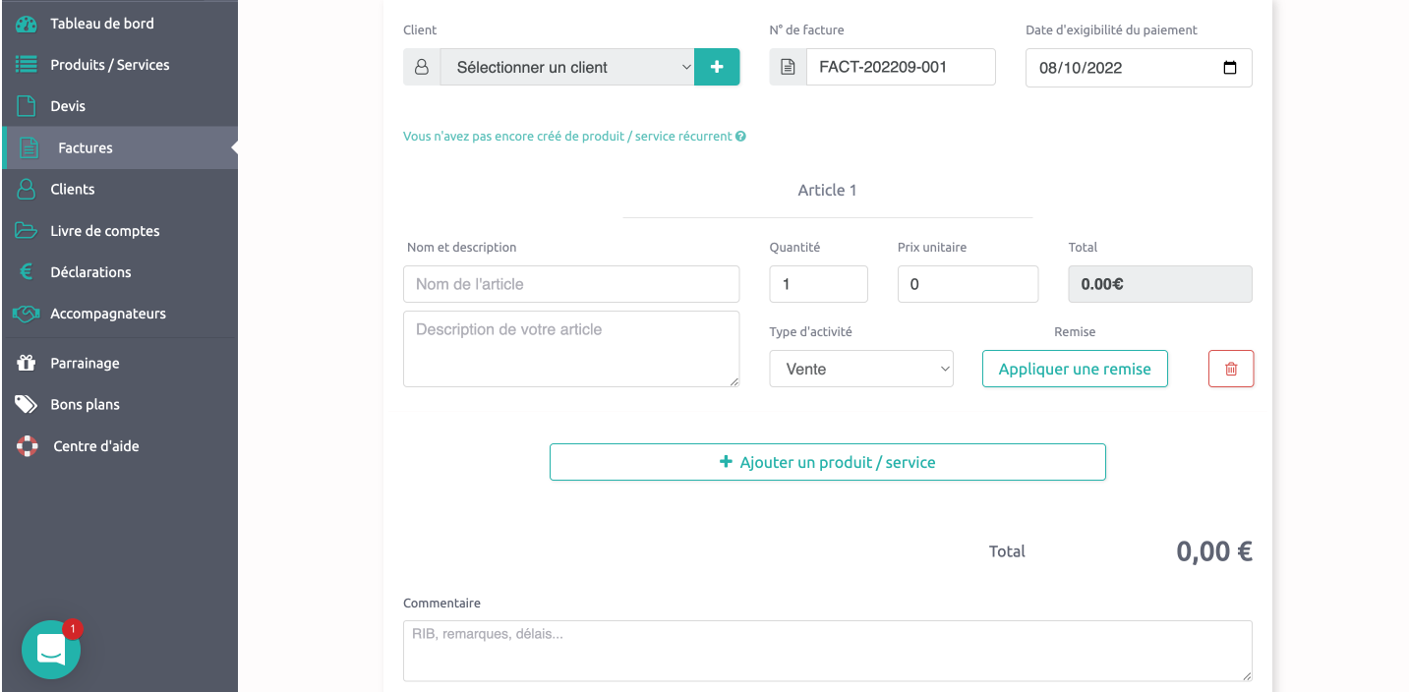This screenshot has width=1409, height=692.
Task: Open the Sélectionner un client dropdown
Action: point(567,67)
